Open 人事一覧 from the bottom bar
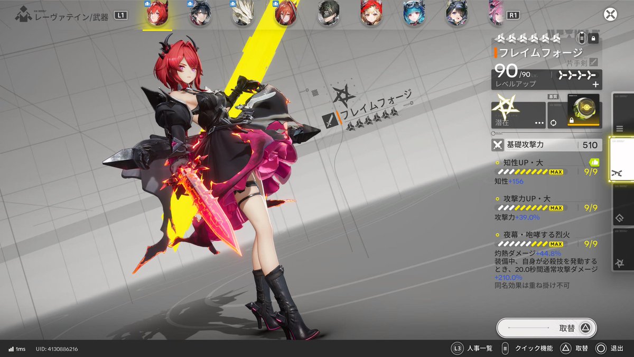The height and width of the screenshot is (357, 634). click(480, 349)
